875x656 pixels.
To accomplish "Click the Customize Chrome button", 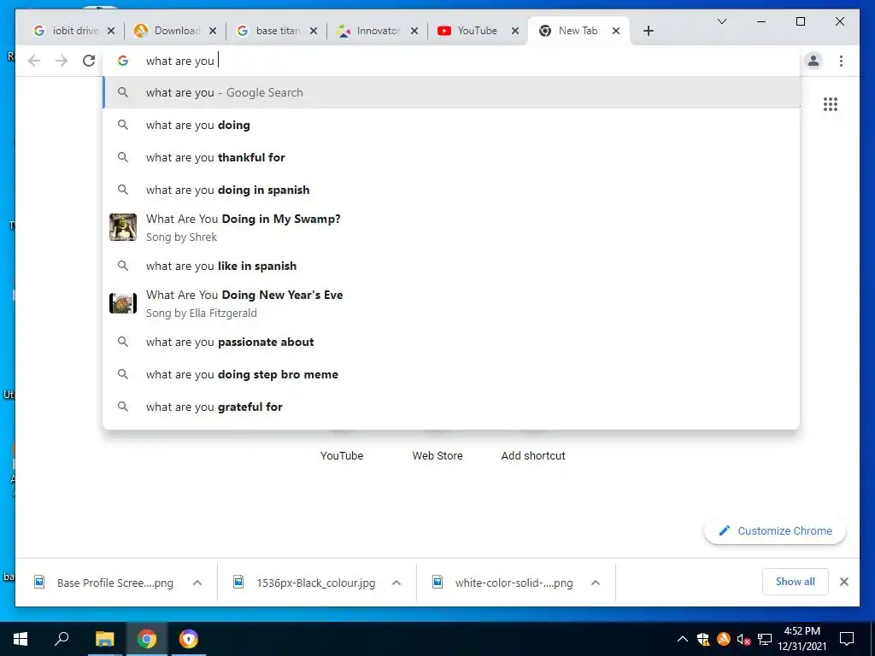I will [x=774, y=531].
